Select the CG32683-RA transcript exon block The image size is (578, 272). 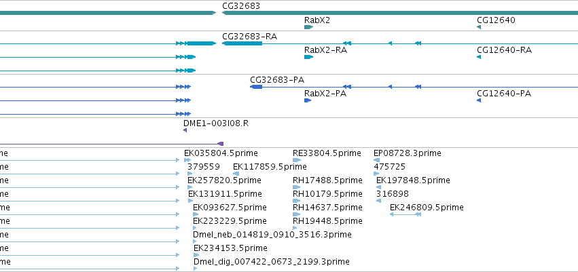[x=242, y=43]
